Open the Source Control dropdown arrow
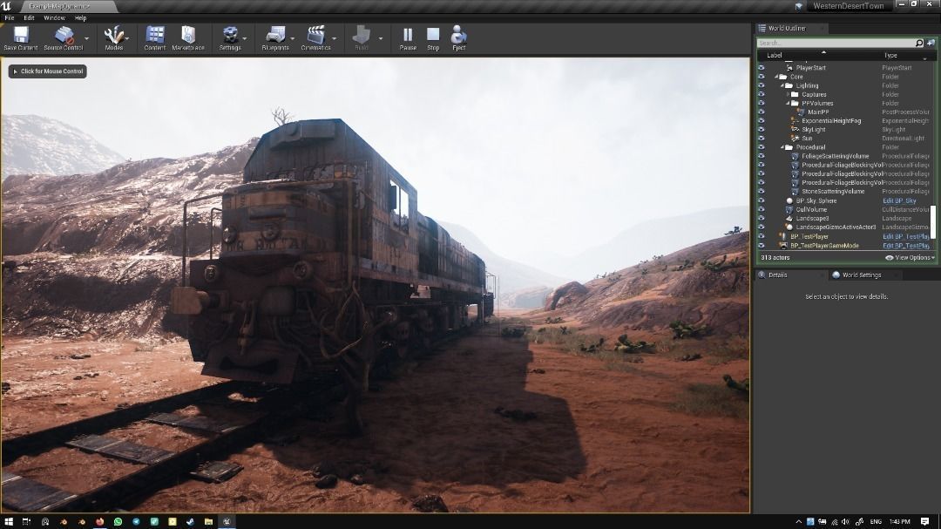This screenshot has width=941, height=529. click(86, 38)
